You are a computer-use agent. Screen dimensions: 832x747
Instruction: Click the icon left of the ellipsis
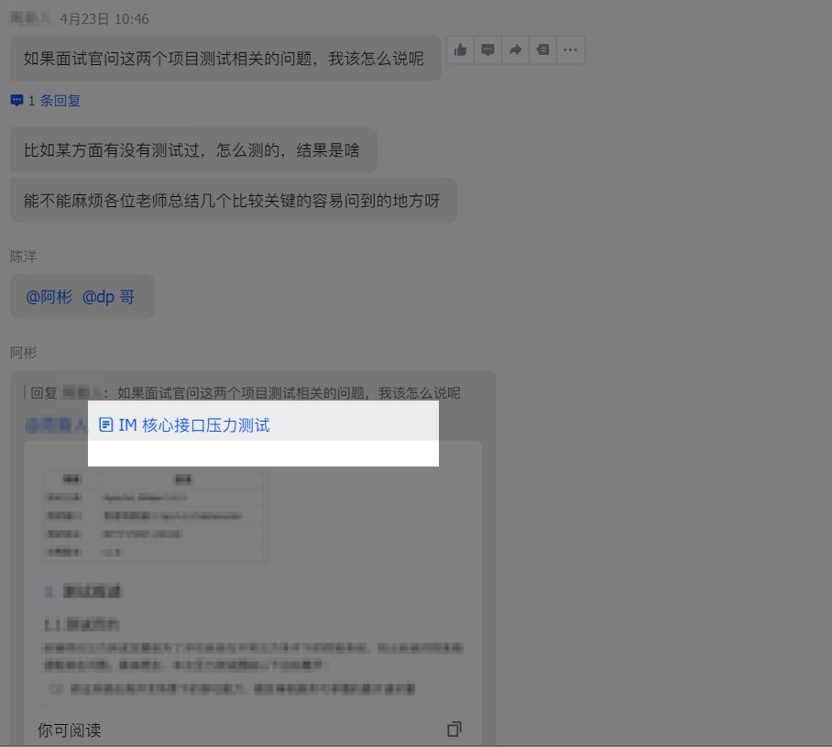coord(542,49)
